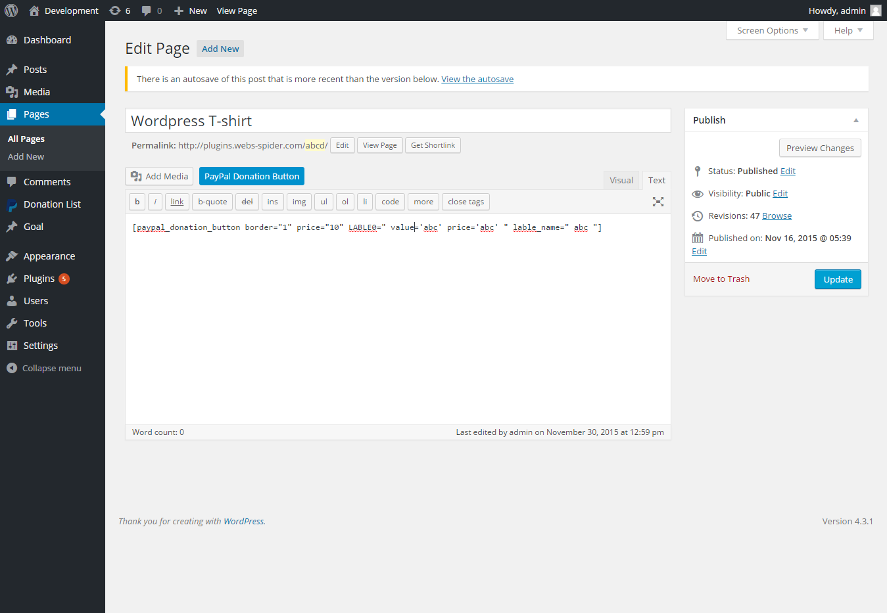This screenshot has height=613, width=887.
Task: Browse the revisions link
Action: (777, 216)
